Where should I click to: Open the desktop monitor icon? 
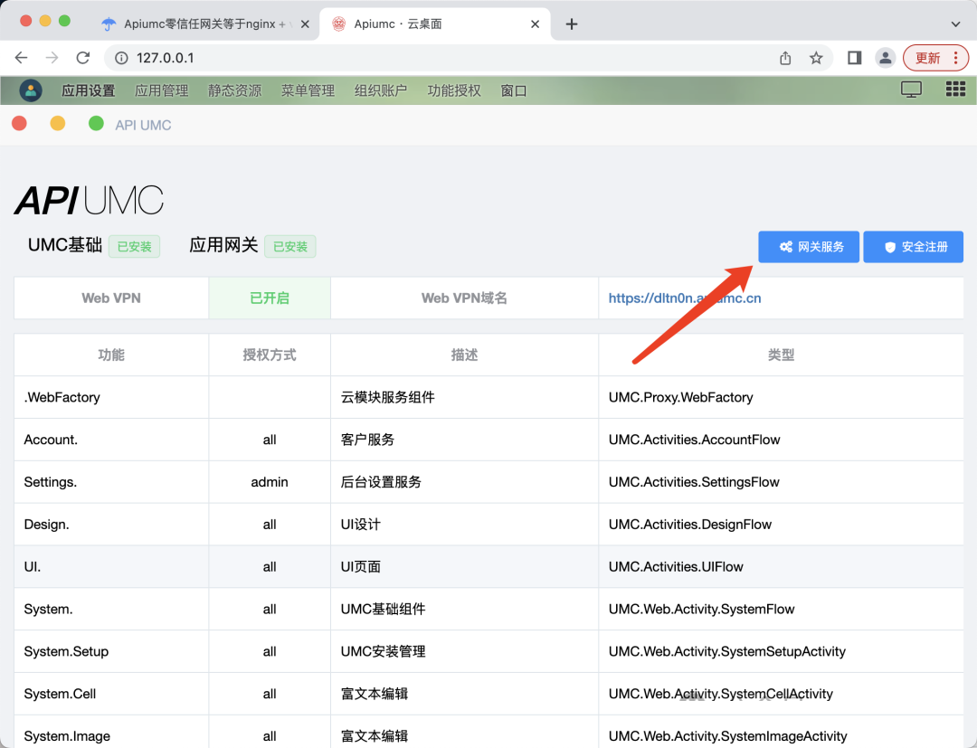click(911, 89)
